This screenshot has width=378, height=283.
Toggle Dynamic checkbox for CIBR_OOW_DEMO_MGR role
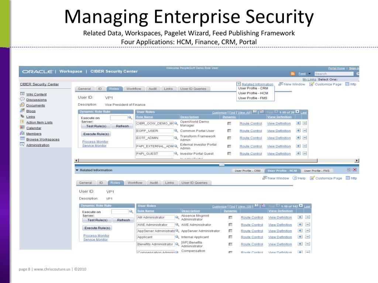(x=229, y=123)
